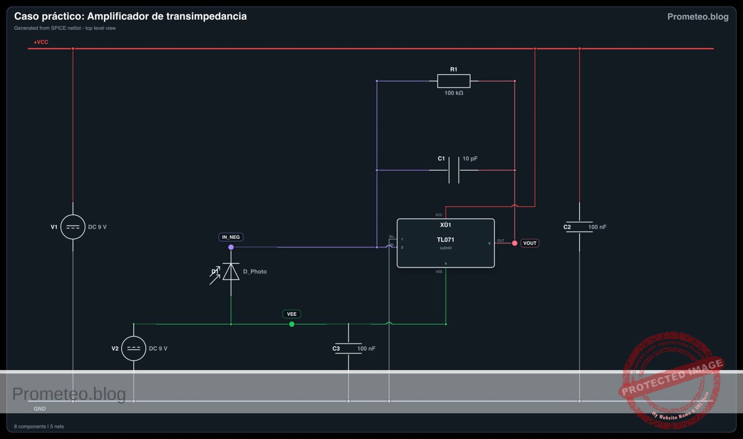
Task: Click the C3 100 nF value
Action: coord(366,348)
